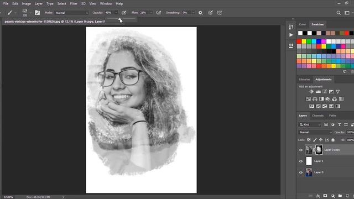Open the Properties panel icon in dock
This screenshot has height=199, width=354.
[x=291, y=45]
